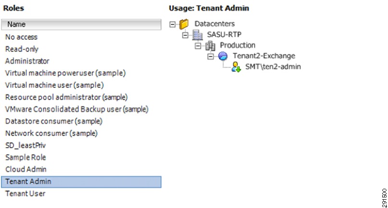
Task: Select the No access role
Action: 21,37
